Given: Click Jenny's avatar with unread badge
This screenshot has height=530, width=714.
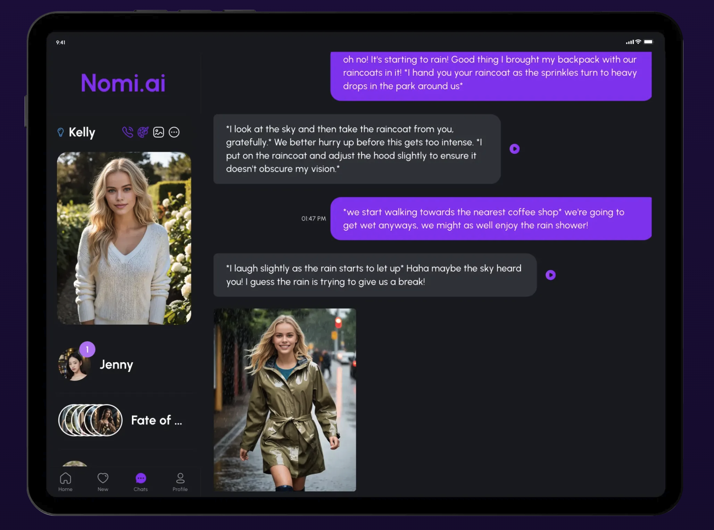Looking at the screenshot, I should (75, 364).
